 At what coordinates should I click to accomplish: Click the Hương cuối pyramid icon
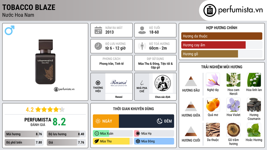pyautogui.click(x=191, y=131)
